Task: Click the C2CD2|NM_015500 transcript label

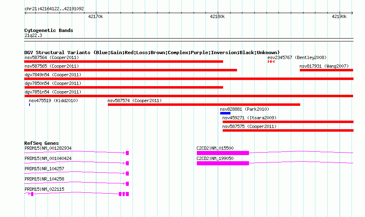Action: (215, 148)
